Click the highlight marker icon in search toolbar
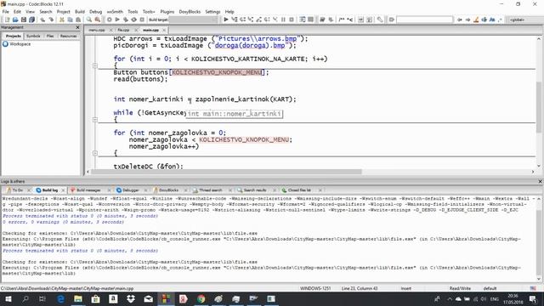Image resolution: width=544 pixels, height=306 pixels. [476, 20]
